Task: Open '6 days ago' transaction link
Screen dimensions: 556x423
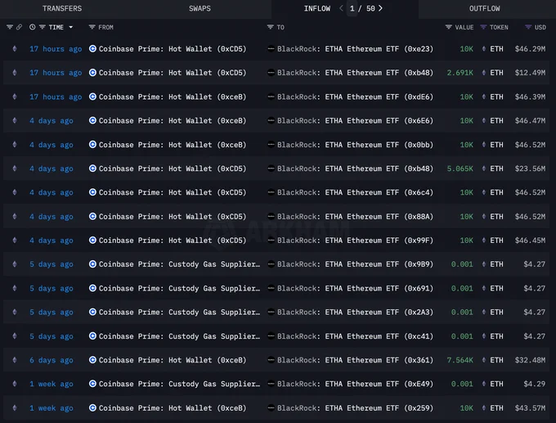Action: click(x=52, y=360)
